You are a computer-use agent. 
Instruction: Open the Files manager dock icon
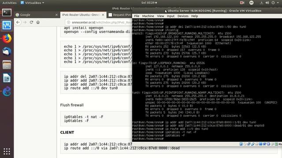pos(7,65)
